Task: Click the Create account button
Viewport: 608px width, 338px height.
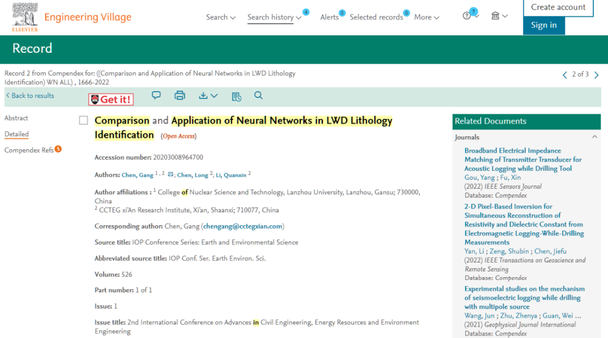Action: (558, 7)
